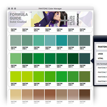
Task: Click the PANTONE Color Manager window title
Action: click(x=50, y=9)
